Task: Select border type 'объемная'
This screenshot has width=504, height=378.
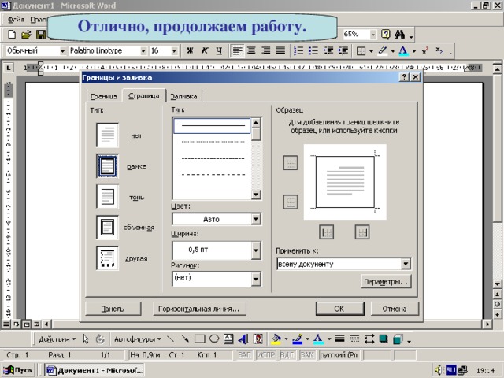Action: pos(107,228)
